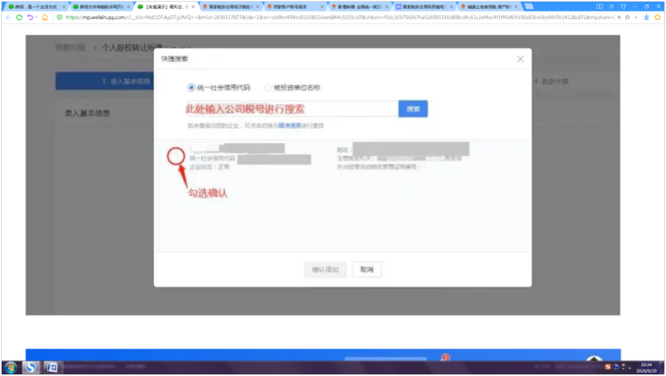Click the blue 搜索 button
Image resolution: width=666 pixels, height=376 pixels.
pos(413,109)
